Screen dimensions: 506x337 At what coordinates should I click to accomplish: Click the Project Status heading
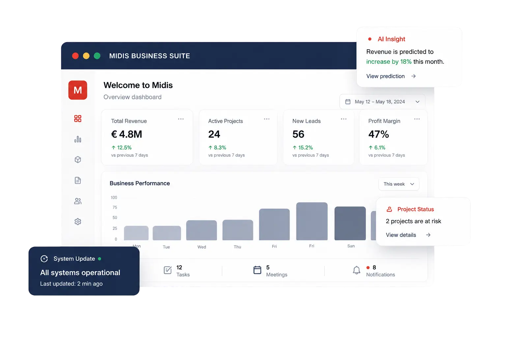(415, 209)
